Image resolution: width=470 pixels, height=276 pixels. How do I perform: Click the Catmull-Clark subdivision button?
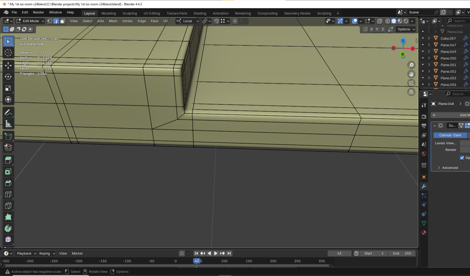click(450, 135)
